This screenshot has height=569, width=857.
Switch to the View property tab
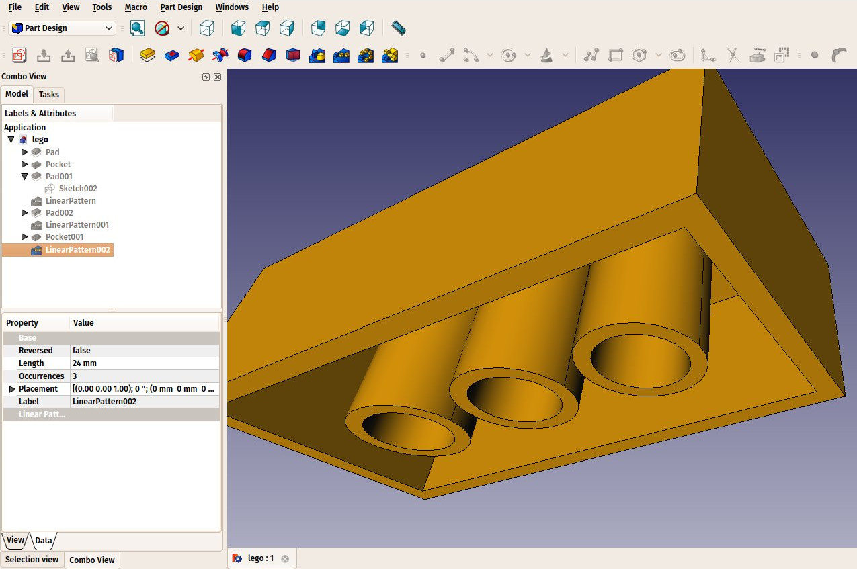point(15,540)
